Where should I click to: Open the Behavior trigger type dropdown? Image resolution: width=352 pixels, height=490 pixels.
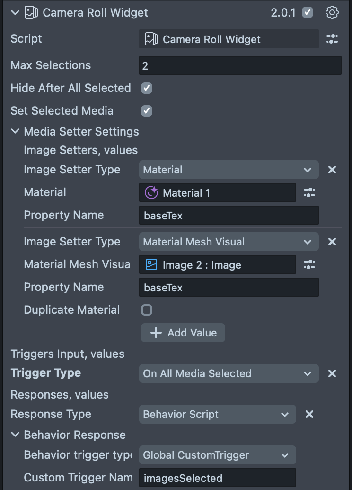pyautogui.click(x=217, y=455)
